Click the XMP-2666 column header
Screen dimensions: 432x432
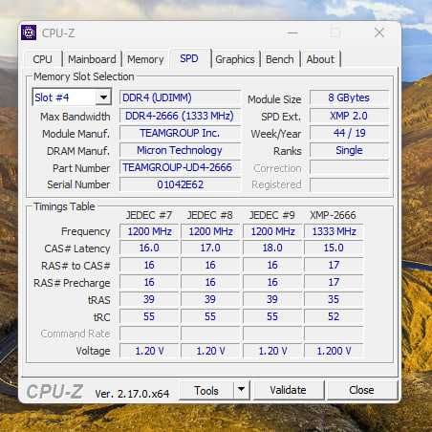[x=333, y=215]
